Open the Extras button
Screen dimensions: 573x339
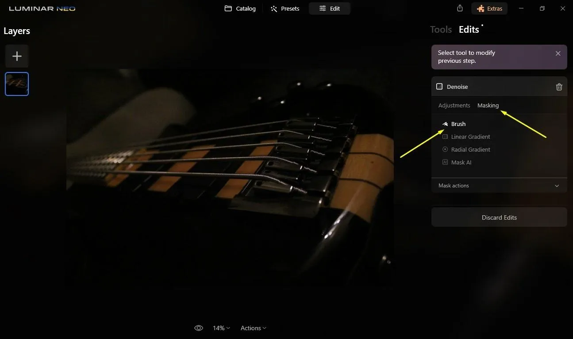(x=489, y=8)
